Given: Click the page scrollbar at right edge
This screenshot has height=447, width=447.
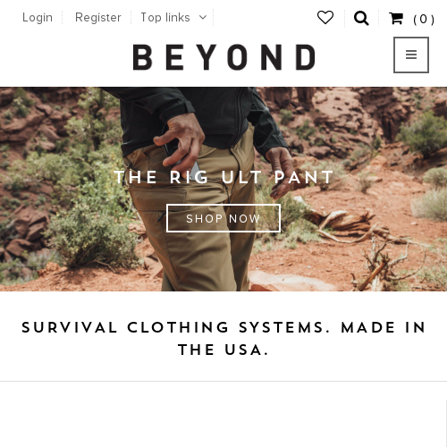Looking at the screenshot, I should click(x=446, y=423).
